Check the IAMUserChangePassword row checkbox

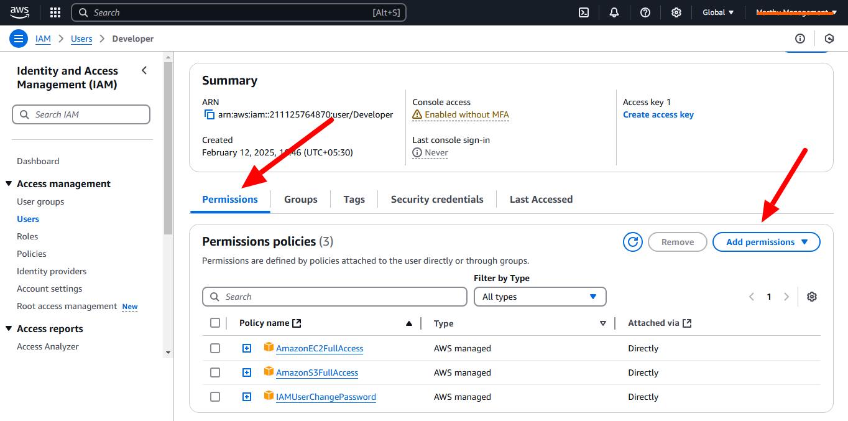coord(215,397)
